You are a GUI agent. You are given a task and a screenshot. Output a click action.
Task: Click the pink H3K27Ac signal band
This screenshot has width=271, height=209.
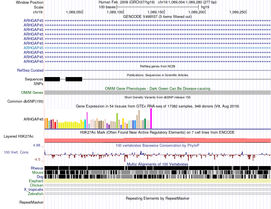point(157,140)
